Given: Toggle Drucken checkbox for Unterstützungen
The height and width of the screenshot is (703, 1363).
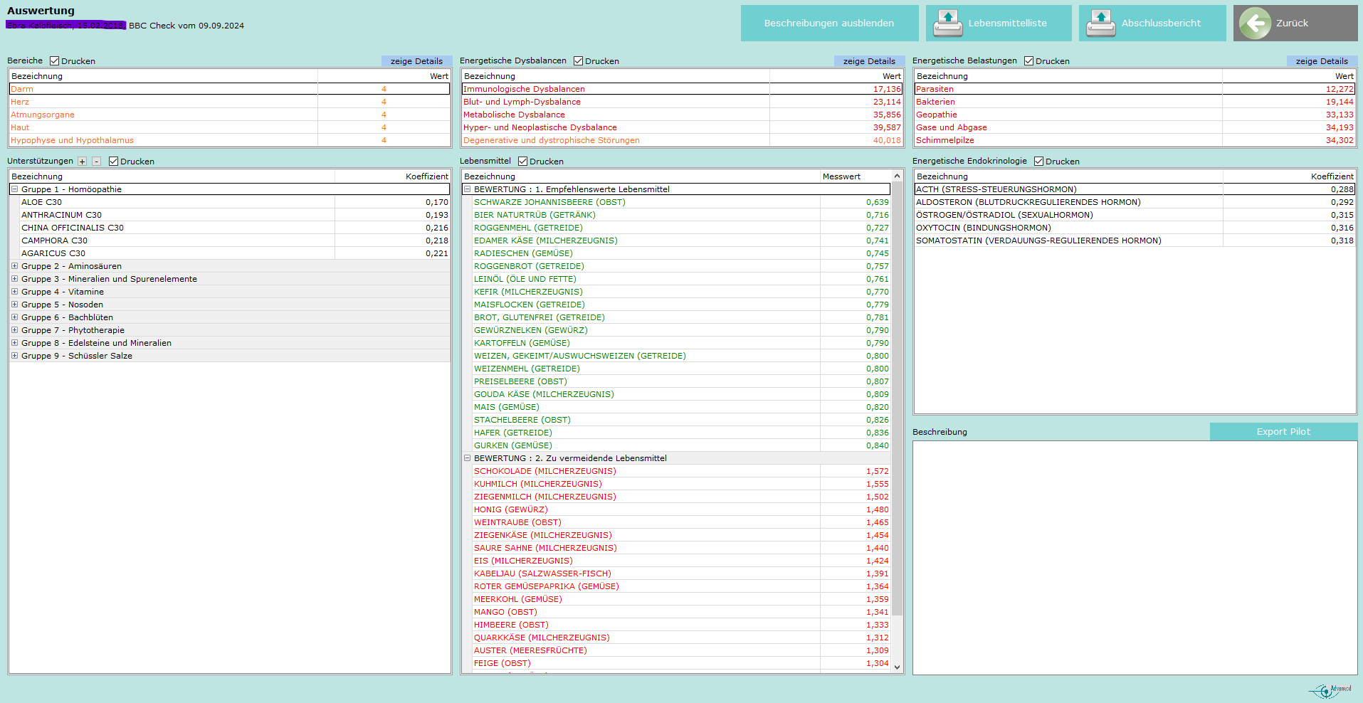Looking at the screenshot, I should (x=114, y=162).
